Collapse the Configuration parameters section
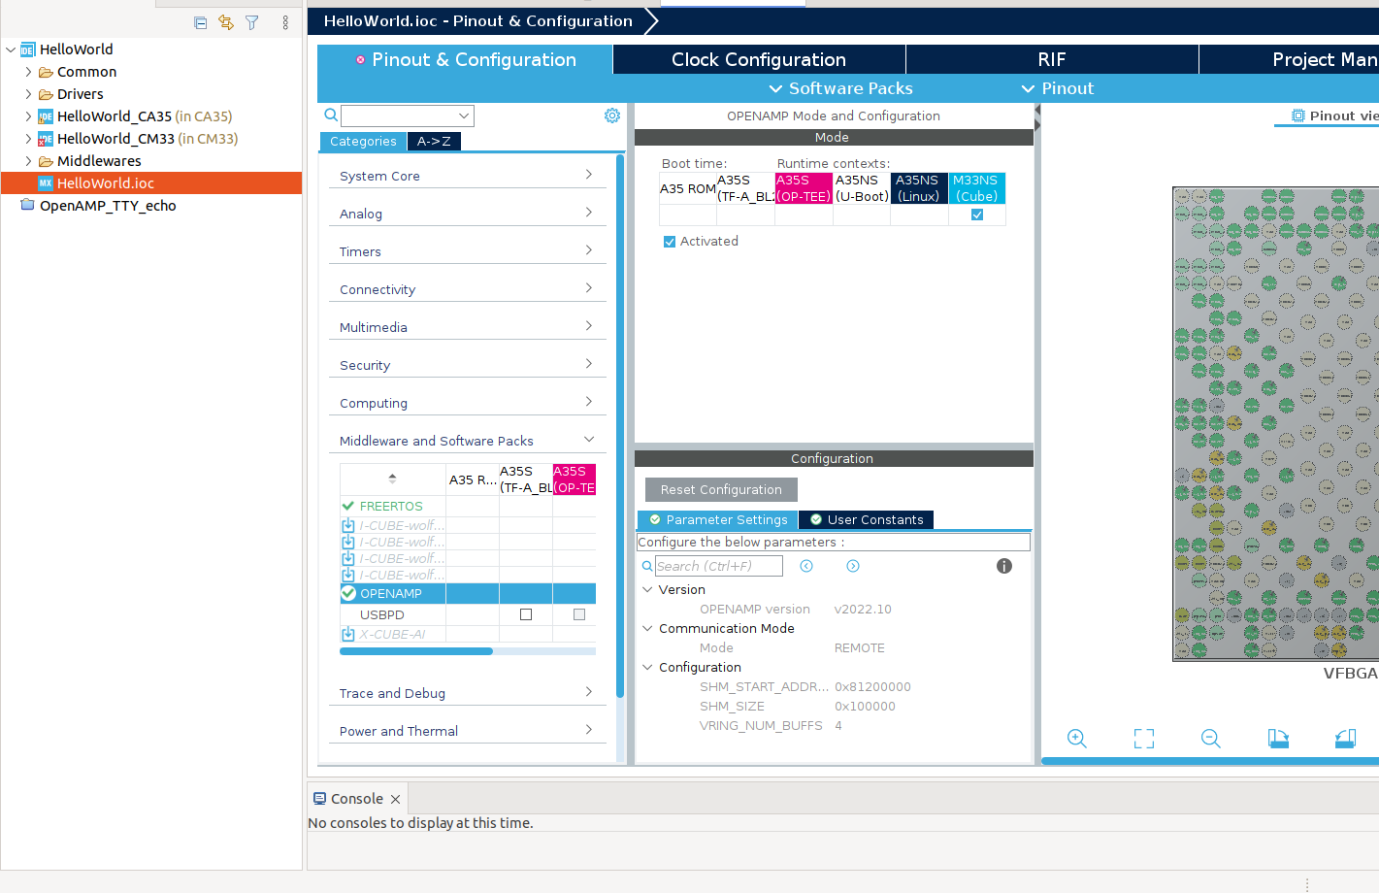 point(647,667)
